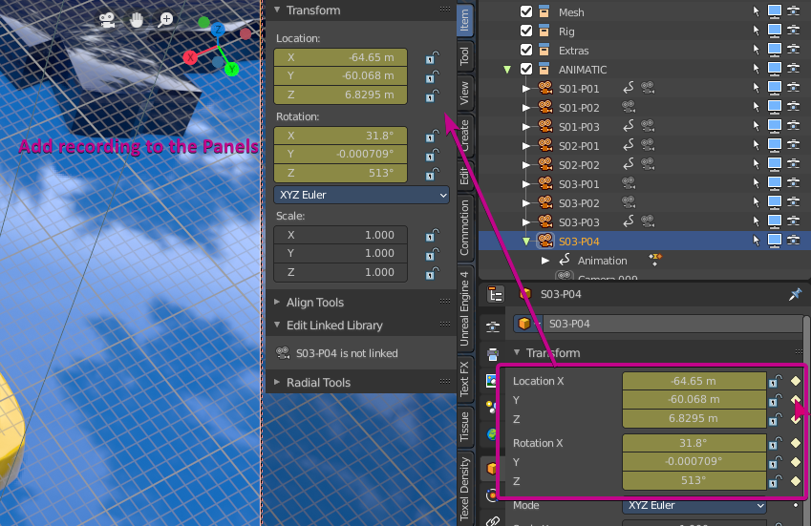Open the Mode XYZ Euler dropdown in Properties
Image resolution: width=811 pixels, height=526 pixels.
coord(694,505)
